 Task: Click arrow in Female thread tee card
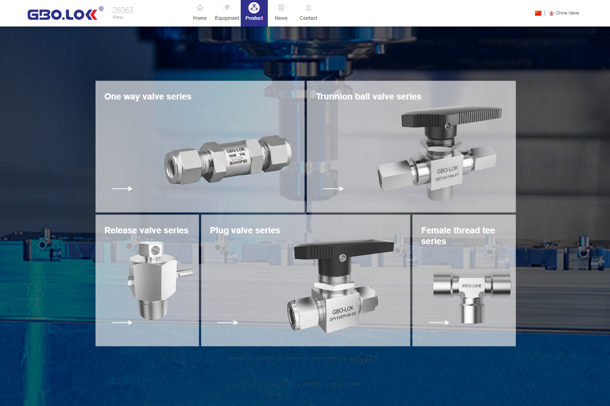tap(439, 322)
